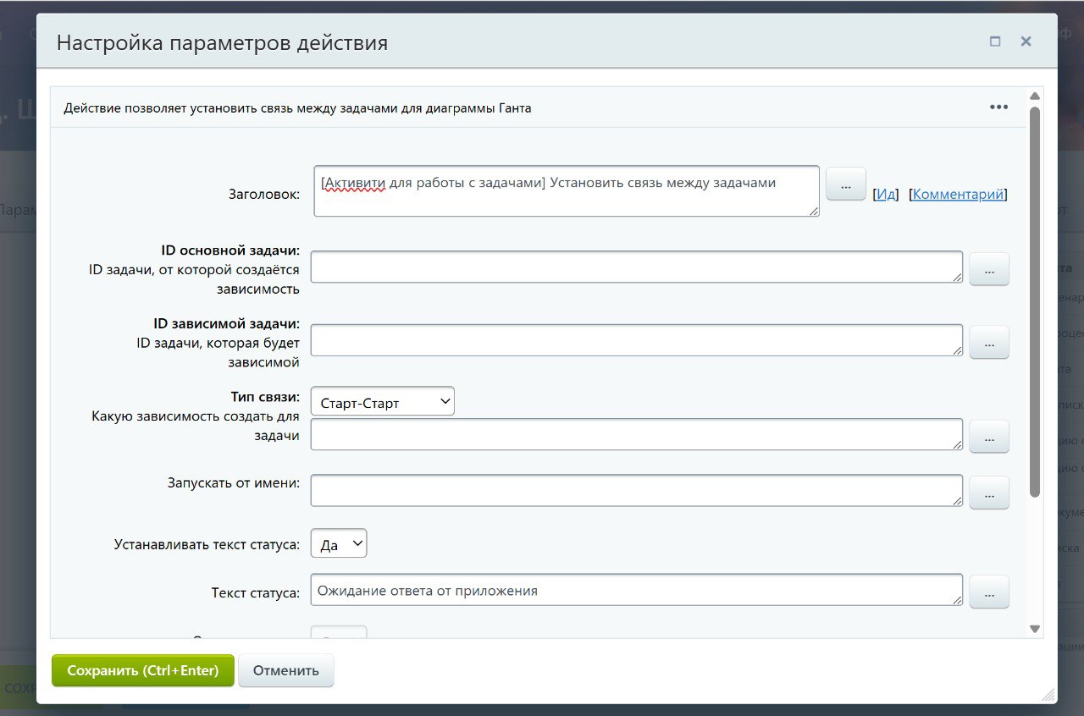The height and width of the screenshot is (716, 1084).
Task: Open value picker for Запускать от имени
Action: click(988, 493)
